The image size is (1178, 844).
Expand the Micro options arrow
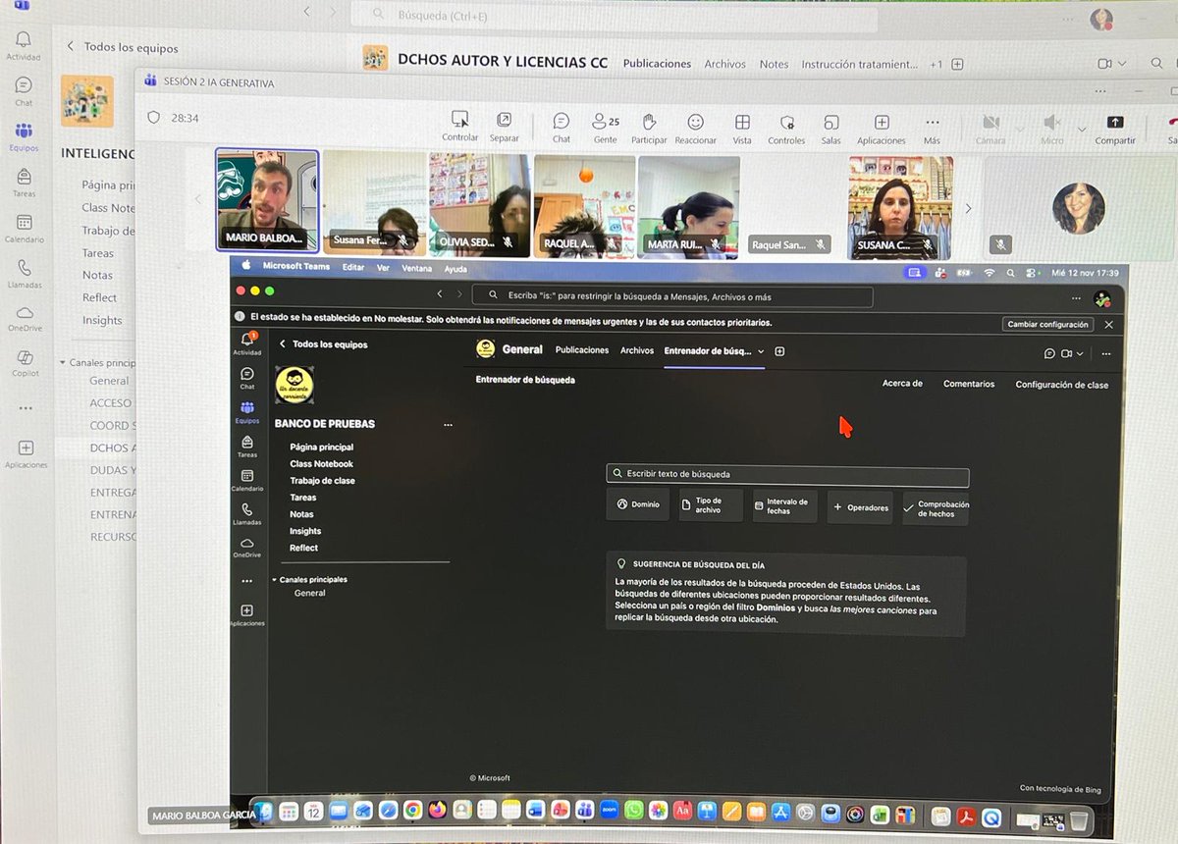(x=1082, y=129)
